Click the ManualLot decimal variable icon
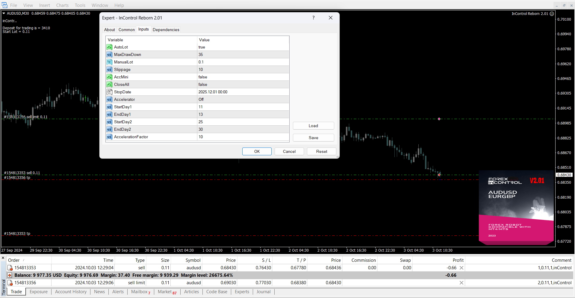This screenshot has width=575, height=298. click(x=109, y=62)
